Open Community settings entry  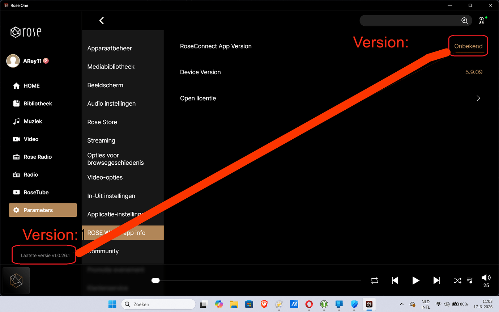pos(103,251)
